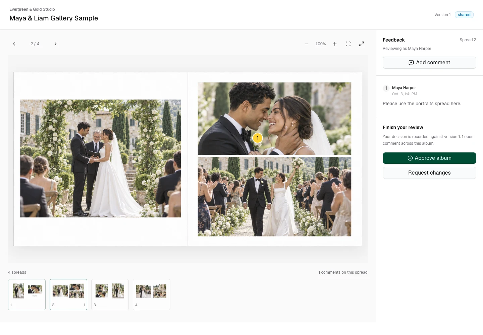Select spread 1 thumbnail
This screenshot has height=335, width=483.
27,294
